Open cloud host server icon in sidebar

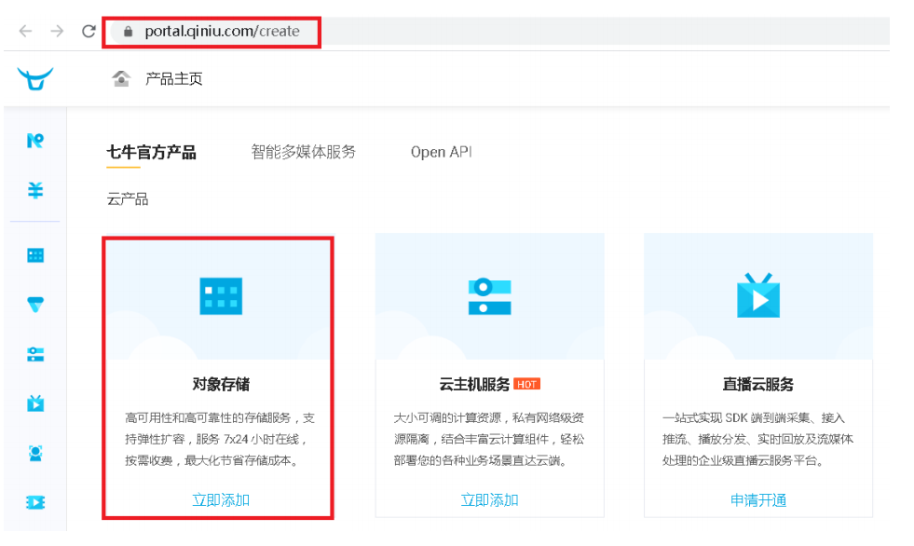35,354
